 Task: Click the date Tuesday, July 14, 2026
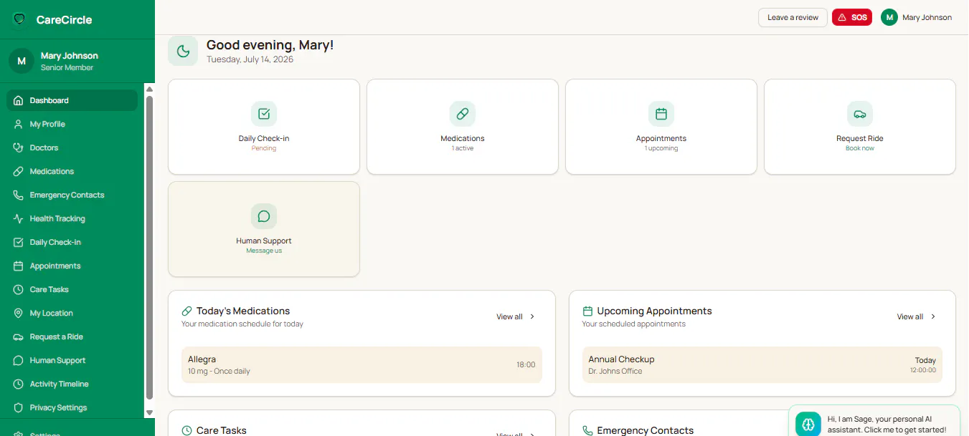[x=250, y=59]
